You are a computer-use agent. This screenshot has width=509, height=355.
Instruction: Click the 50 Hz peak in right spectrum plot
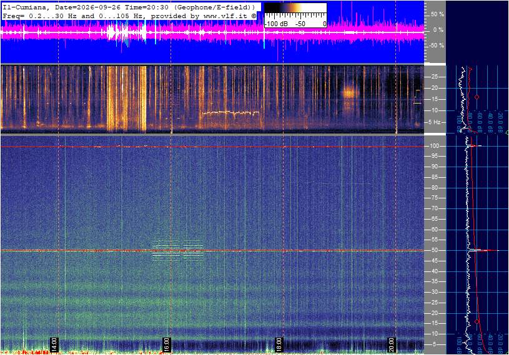pyautogui.click(x=483, y=250)
